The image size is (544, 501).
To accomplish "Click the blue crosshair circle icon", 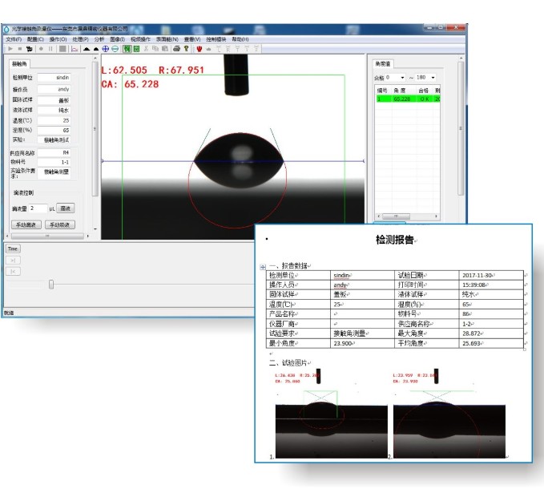I will [x=105, y=49].
